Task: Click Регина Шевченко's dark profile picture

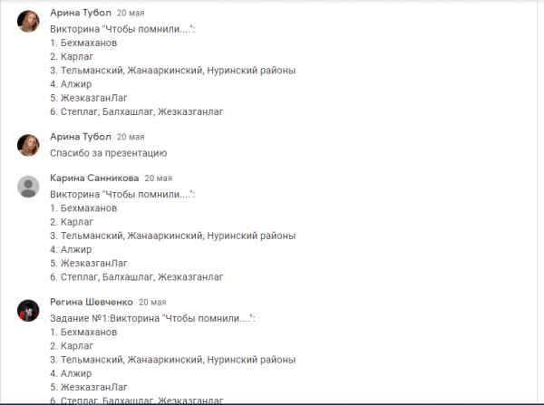Action: (x=28, y=310)
